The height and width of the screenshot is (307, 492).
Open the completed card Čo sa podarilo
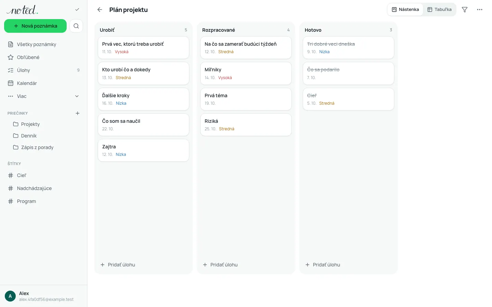point(348,73)
